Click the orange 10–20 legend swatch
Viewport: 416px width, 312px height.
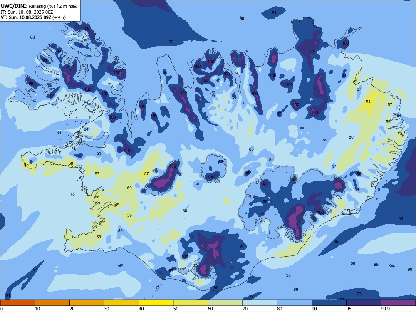(52, 303)
